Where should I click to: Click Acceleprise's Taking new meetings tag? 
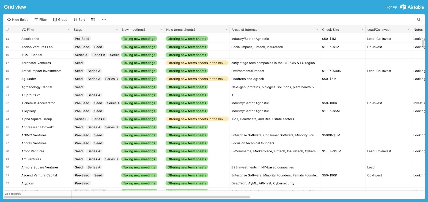139,39
